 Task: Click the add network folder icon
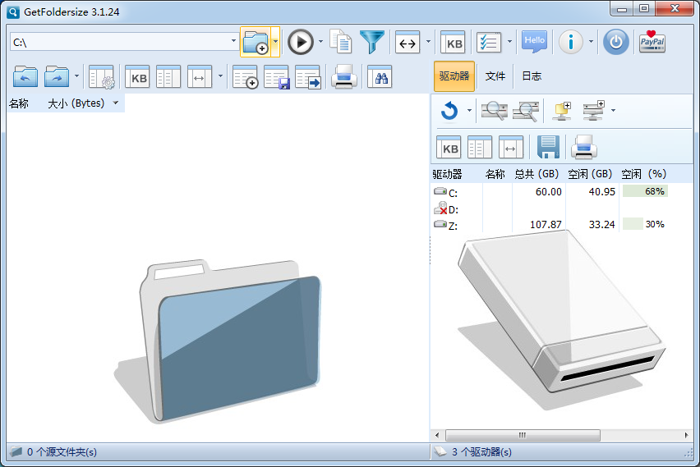[563, 110]
